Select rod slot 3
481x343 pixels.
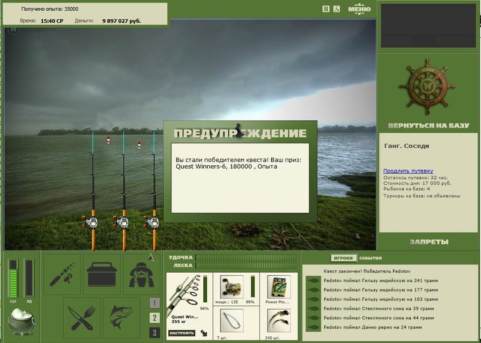click(155, 333)
